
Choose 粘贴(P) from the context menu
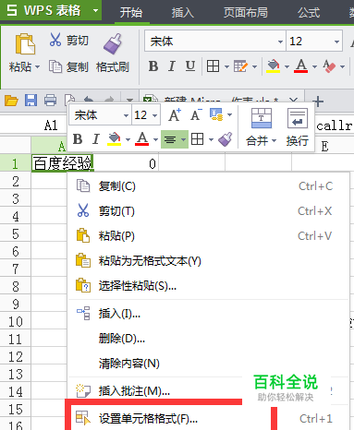[x=208, y=236]
